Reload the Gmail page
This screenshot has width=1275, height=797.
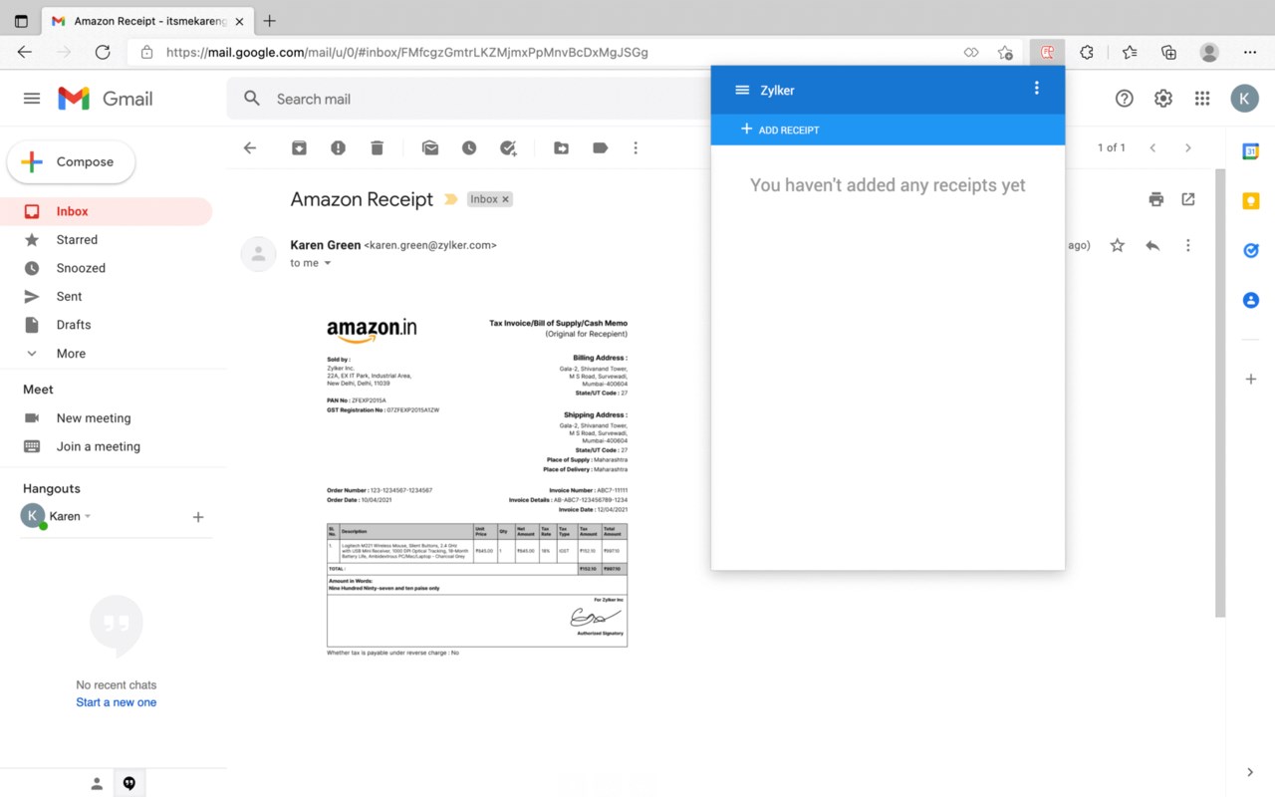(x=103, y=52)
